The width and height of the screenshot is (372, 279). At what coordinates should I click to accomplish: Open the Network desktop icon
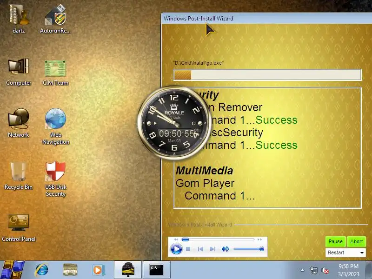tap(19, 123)
